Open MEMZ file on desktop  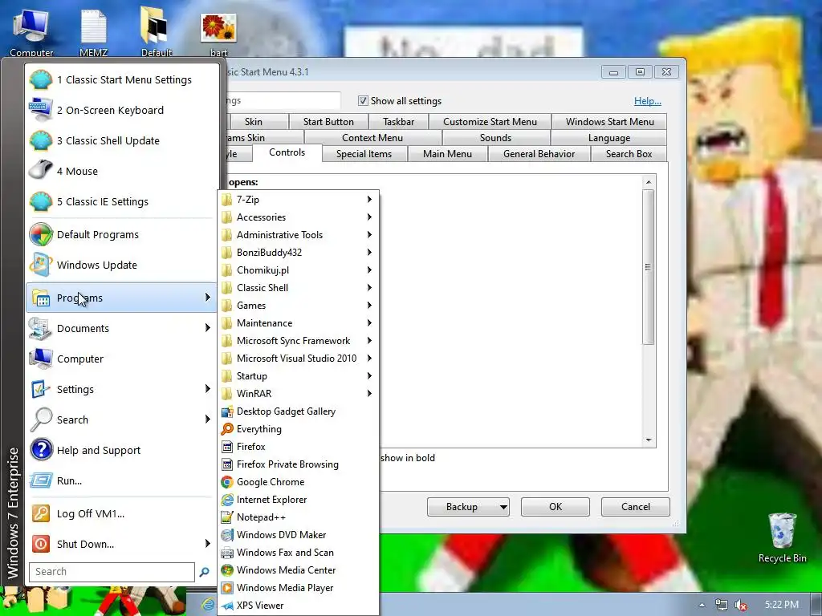93,31
